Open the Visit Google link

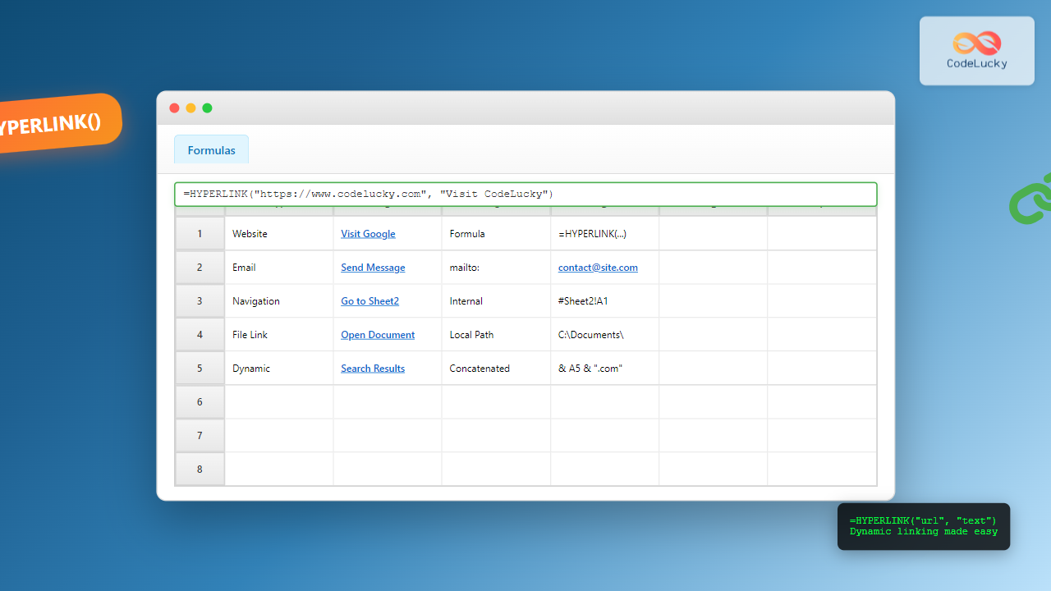point(368,234)
